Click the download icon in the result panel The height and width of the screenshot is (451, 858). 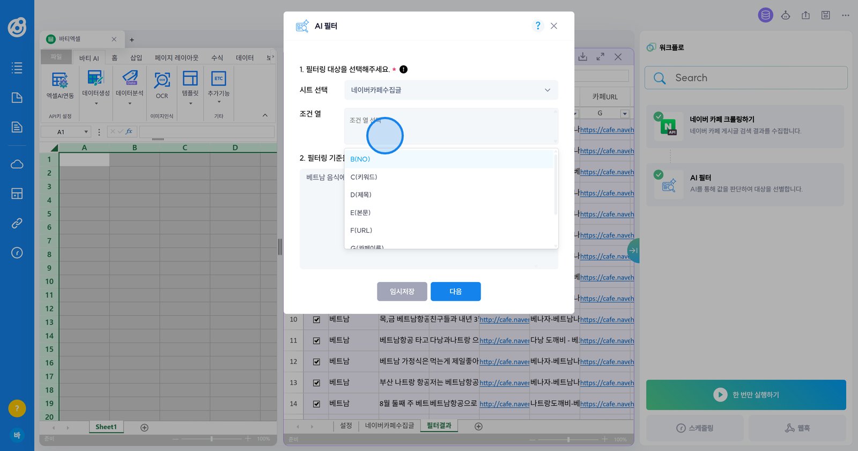tap(583, 56)
